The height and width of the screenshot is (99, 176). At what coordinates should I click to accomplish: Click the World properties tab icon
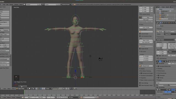(x=167, y=23)
